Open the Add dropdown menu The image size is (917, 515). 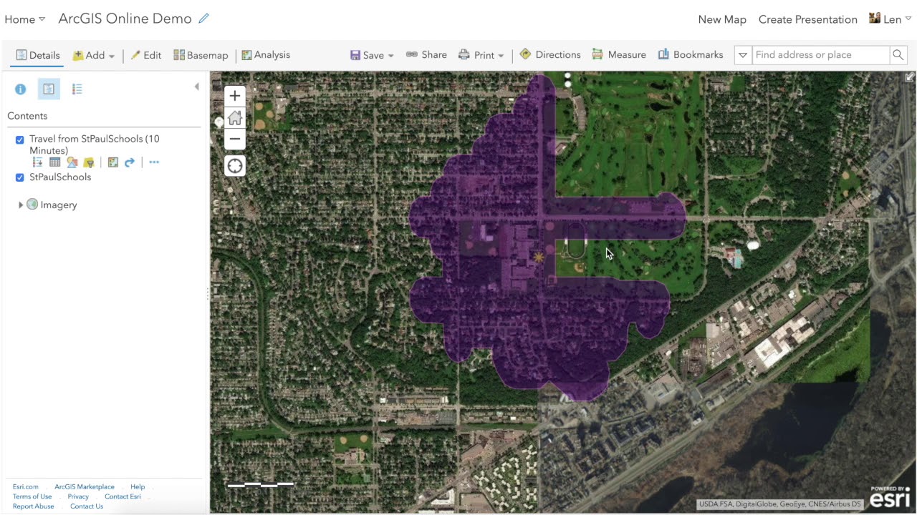coord(94,55)
